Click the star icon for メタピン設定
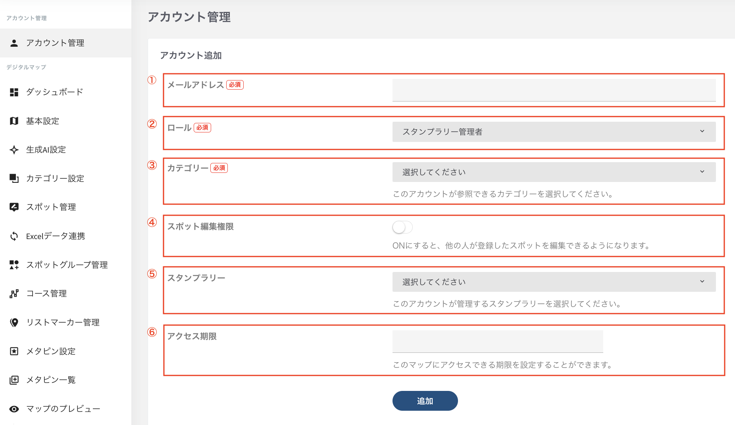735x425 pixels. [14, 351]
